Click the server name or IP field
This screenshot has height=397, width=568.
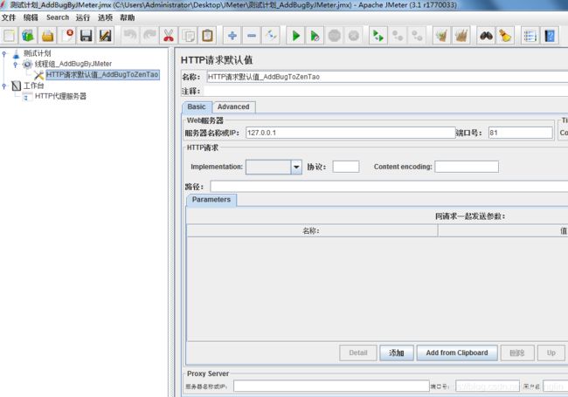click(350, 133)
